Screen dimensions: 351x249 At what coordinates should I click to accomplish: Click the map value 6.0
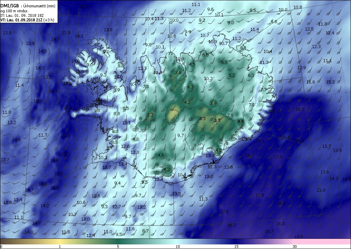(205, 55)
